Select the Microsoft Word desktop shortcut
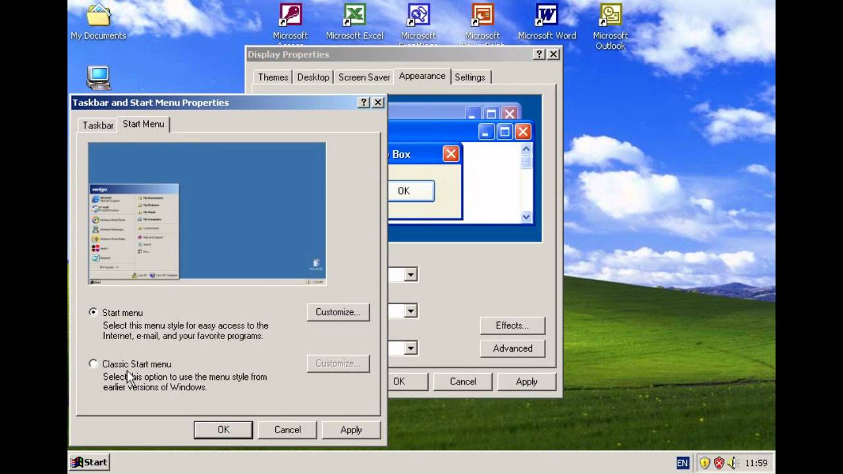This screenshot has height=474, width=843. click(547, 22)
